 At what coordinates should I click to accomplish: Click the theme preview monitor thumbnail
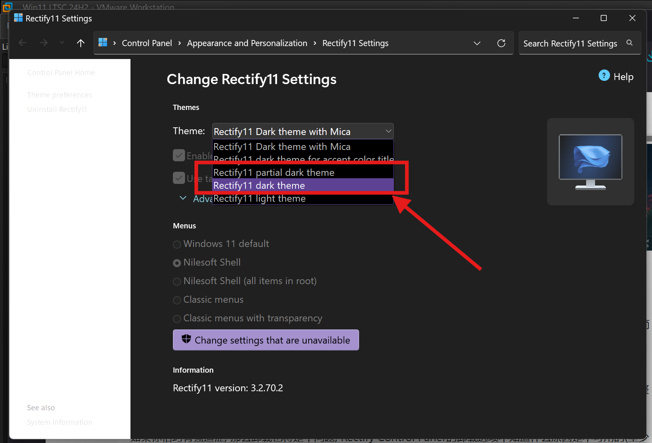(x=591, y=162)
